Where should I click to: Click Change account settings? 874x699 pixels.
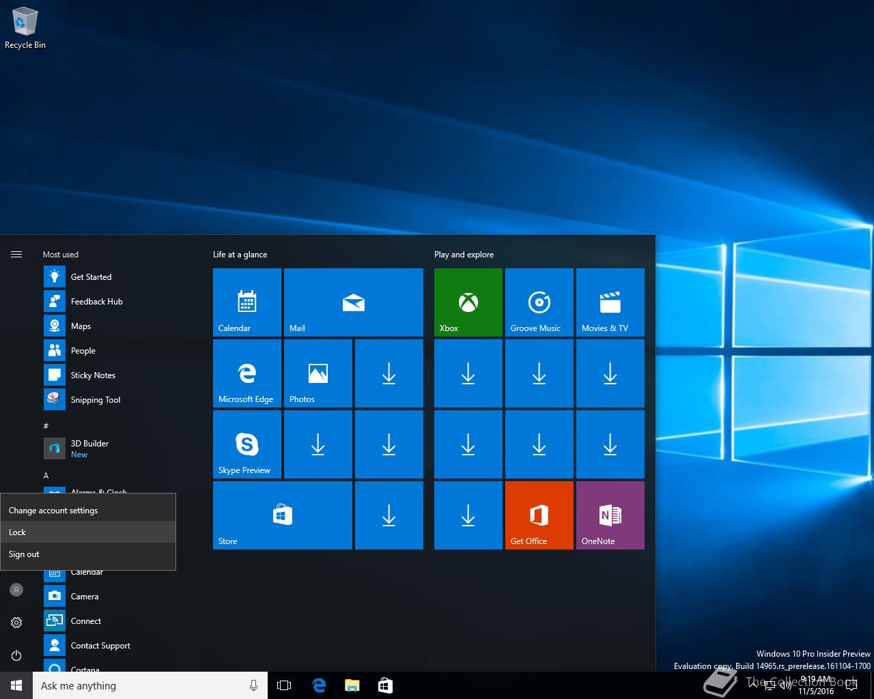click(87, 511)
